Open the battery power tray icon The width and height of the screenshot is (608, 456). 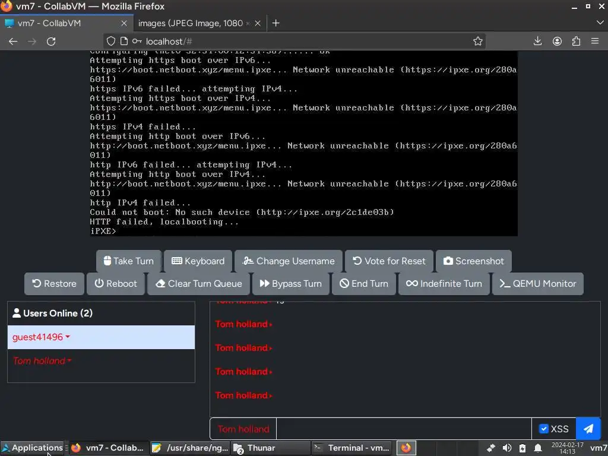click(x=522, y=448)
